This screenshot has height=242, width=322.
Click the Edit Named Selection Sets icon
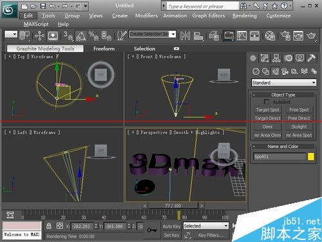122,35
